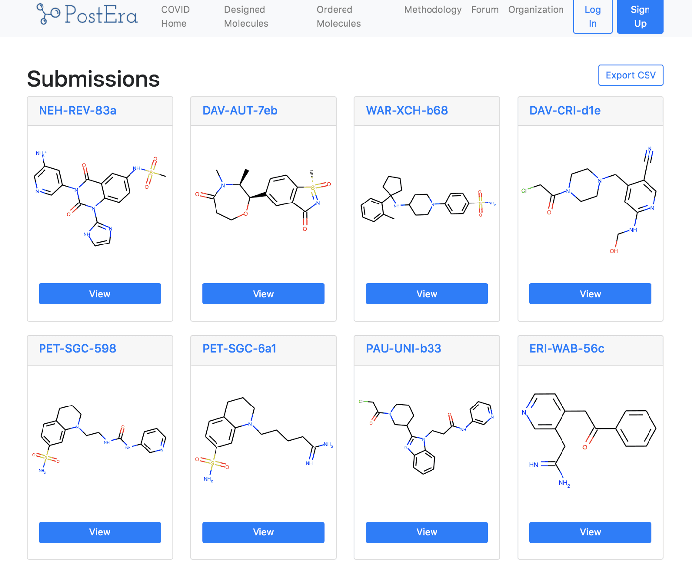Screen dimensions: 692x569
Task: Open the Ordered Molecules section
Action: (x=338, y=16)
